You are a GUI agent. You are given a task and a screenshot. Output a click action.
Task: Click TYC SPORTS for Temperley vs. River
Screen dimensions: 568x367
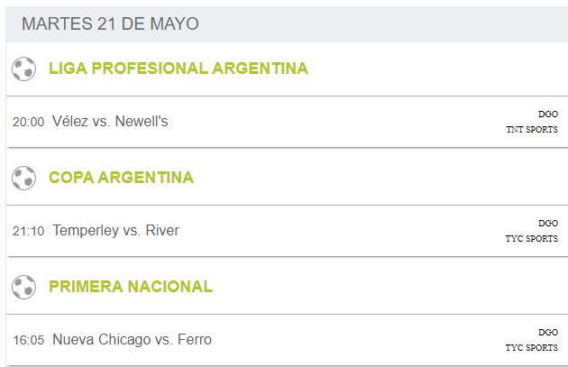click(531, 238)
